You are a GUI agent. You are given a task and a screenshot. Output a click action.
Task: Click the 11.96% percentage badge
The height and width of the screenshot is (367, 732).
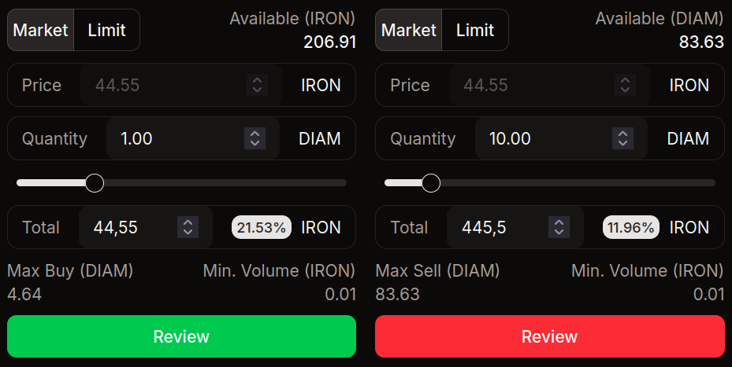click(x=631, y=227)
